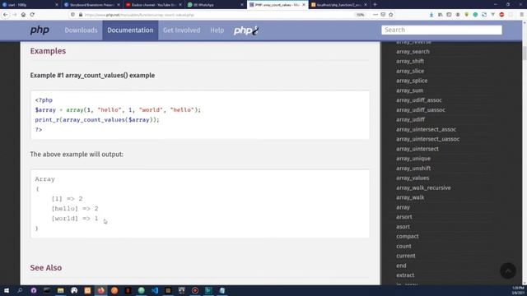527x296 pixels.
Task: Open the terminal icon in taskbar
Action: tap(47, 290)
